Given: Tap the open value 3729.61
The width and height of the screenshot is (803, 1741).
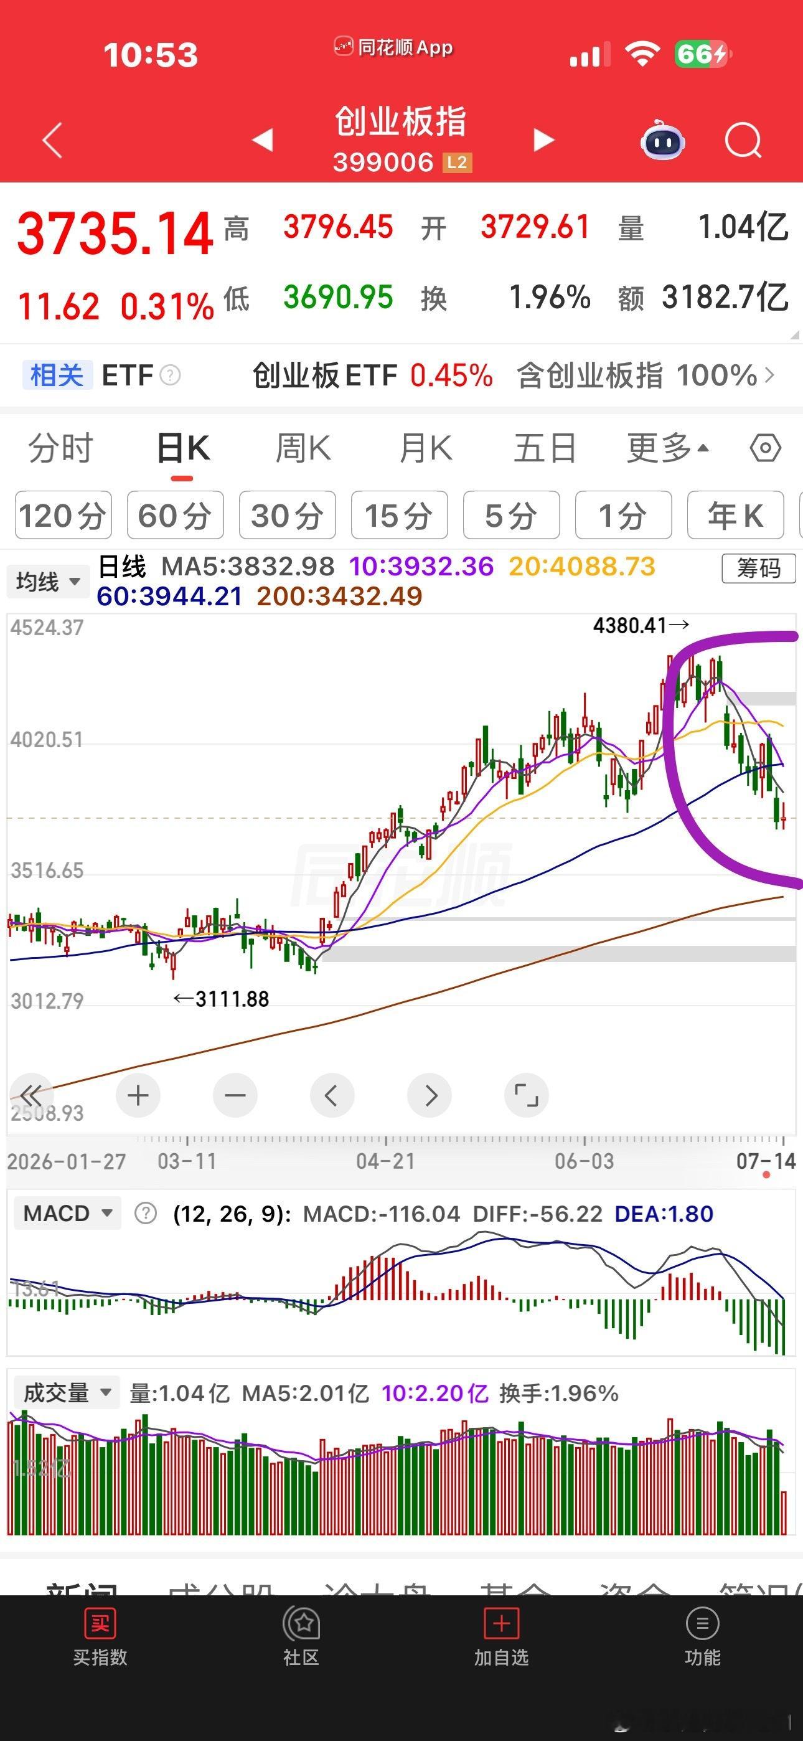Looking at the screenshot, I should click(x=535, y=227).
